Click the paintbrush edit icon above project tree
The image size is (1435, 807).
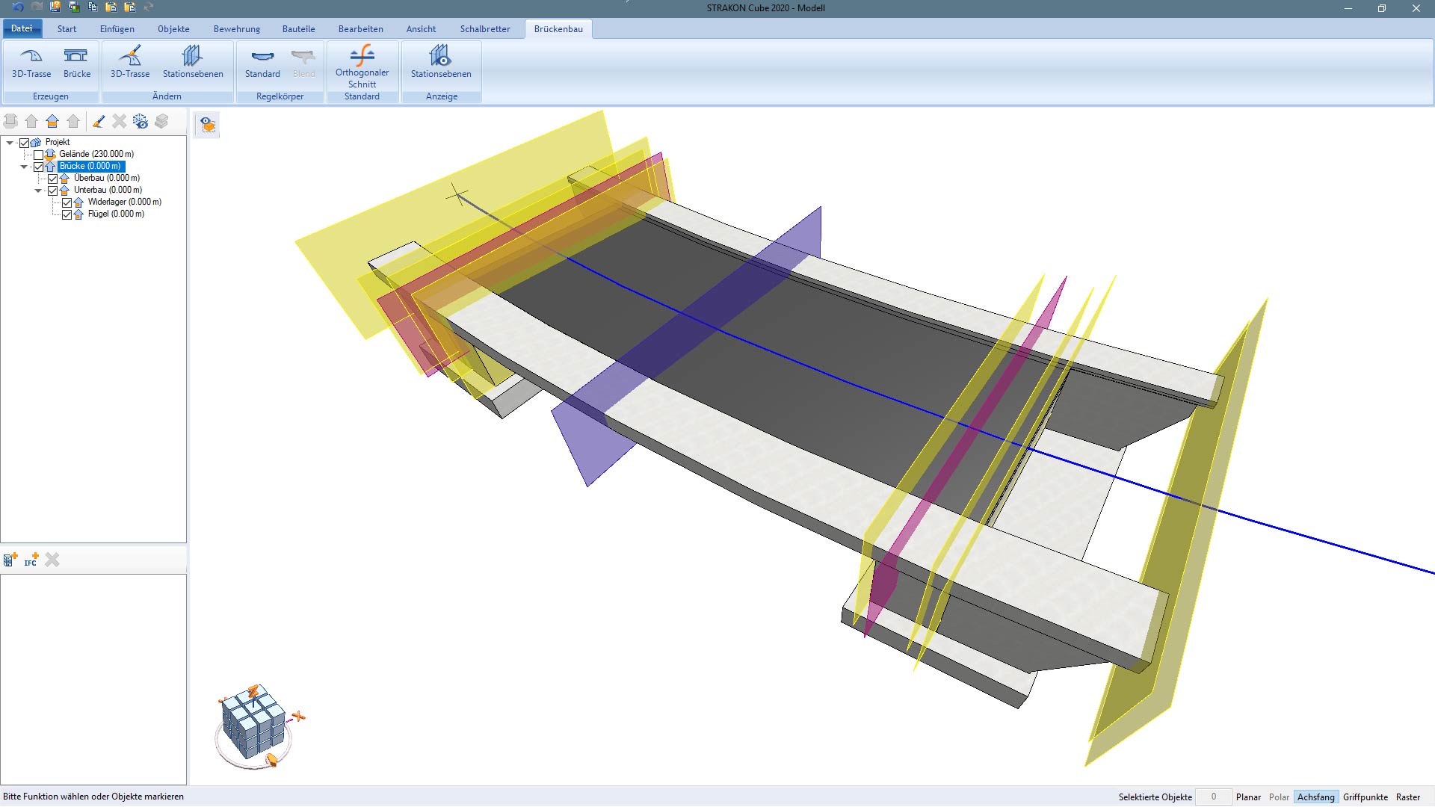tap(99, 121)
